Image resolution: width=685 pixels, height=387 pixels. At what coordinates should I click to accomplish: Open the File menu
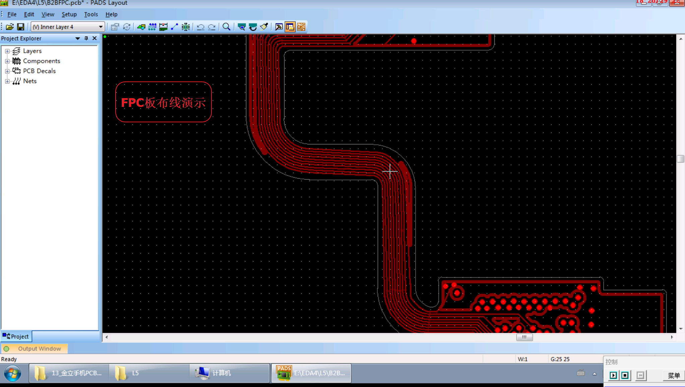tap(12, 14)
